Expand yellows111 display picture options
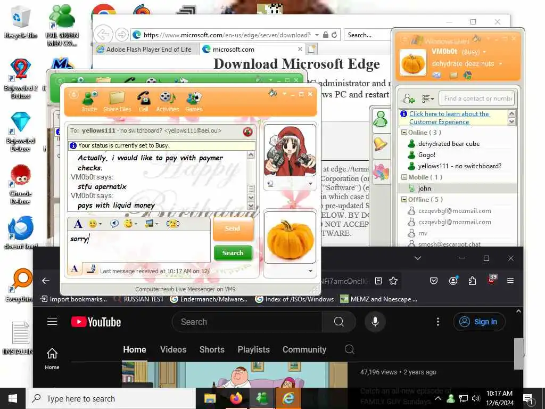 (310, 184)
